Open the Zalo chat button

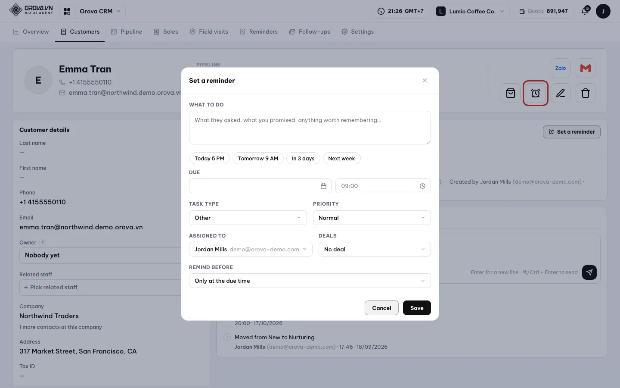point(561,68)
